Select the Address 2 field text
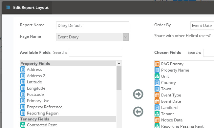 point(36,76)
